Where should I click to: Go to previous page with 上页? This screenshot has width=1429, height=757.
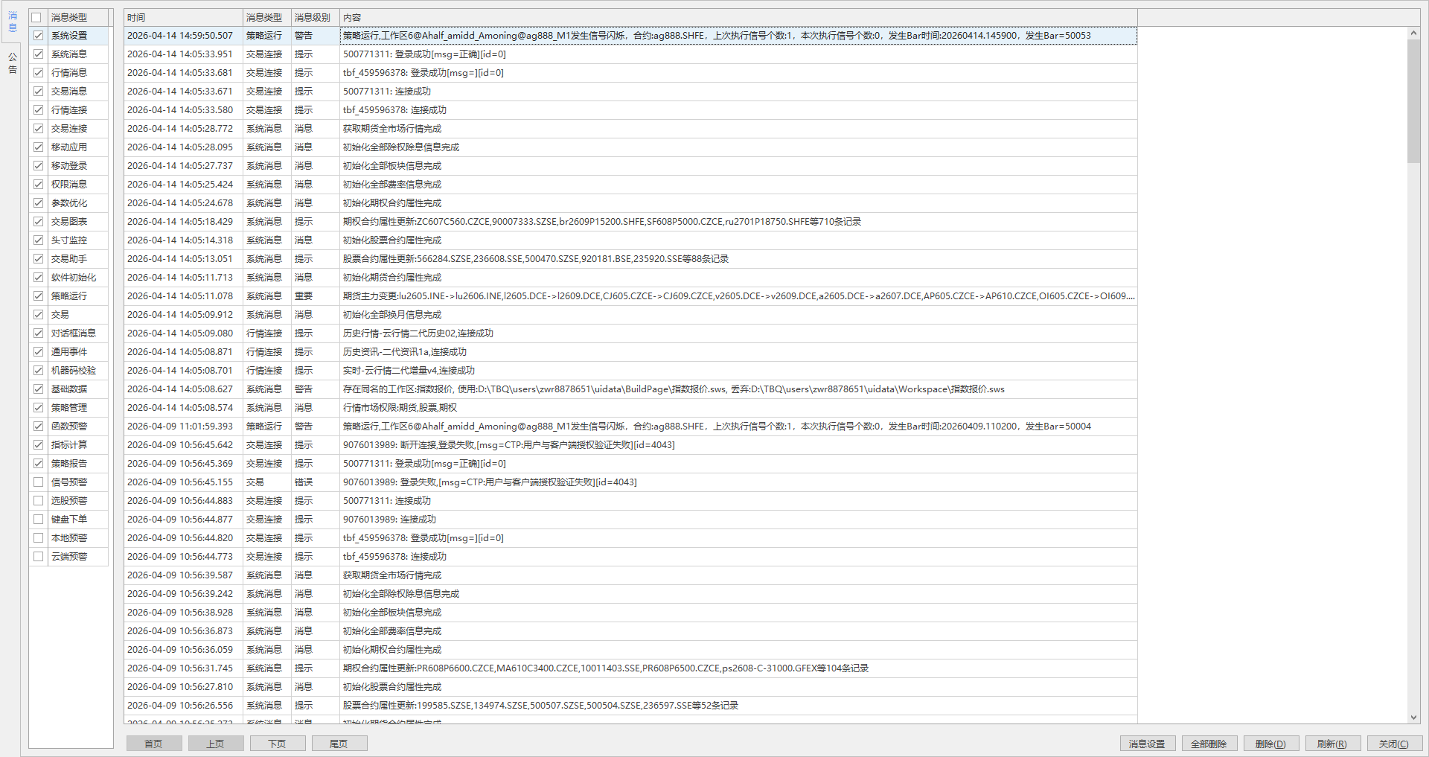[216, 744]
